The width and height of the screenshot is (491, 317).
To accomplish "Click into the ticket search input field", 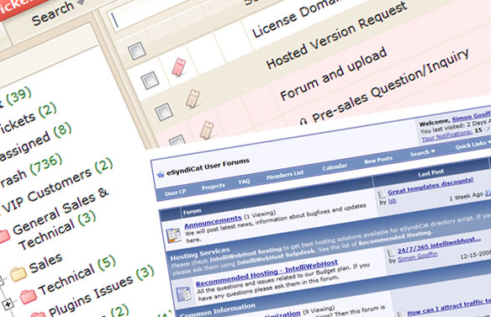I will (176, 14).
